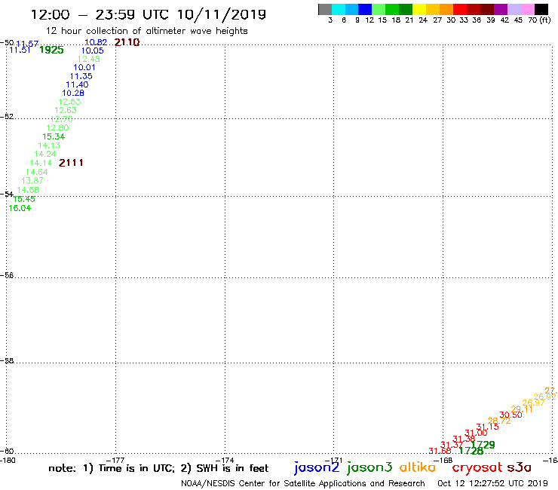Screen dimensions: 558x490
Task: Click the time marker 1729
Action: pos(483,445)
